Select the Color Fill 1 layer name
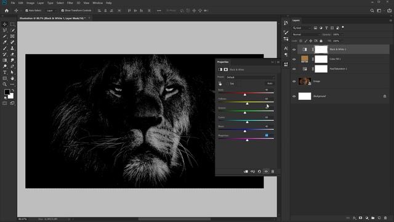 335,59
